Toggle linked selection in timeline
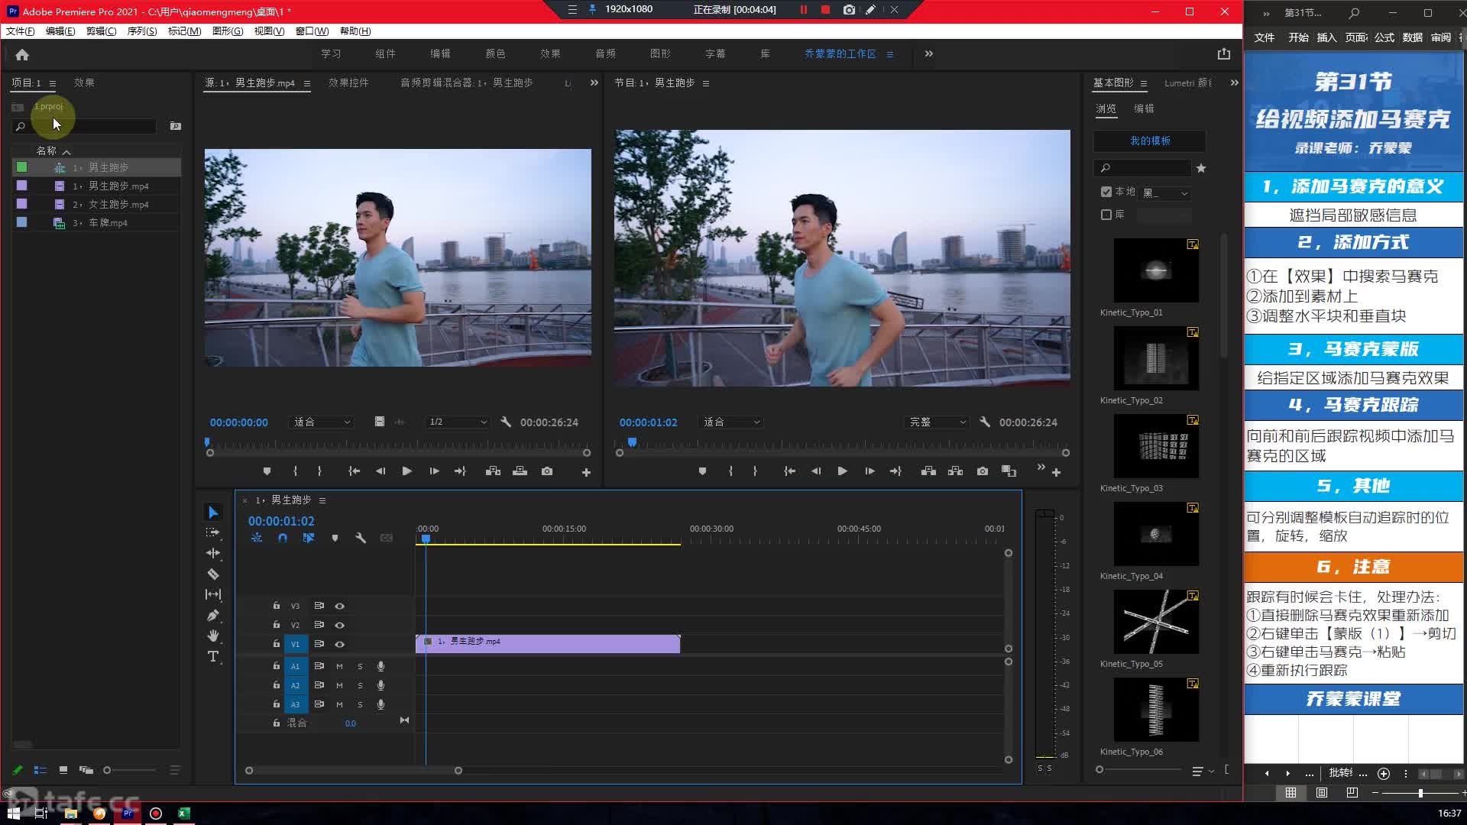The image size is (1467, 825). click(x=309, y=538)
